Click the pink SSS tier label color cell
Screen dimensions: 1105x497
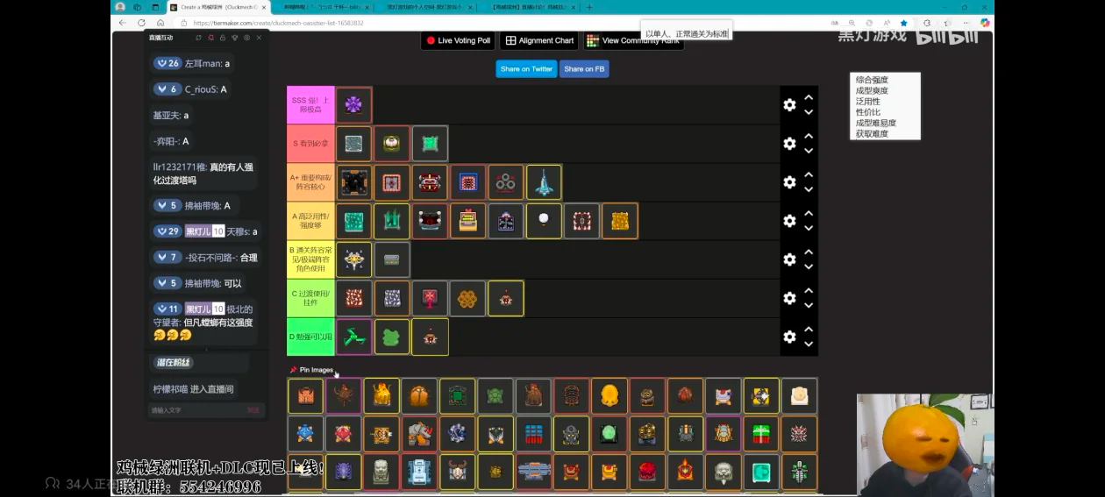[x=310, y=105]
